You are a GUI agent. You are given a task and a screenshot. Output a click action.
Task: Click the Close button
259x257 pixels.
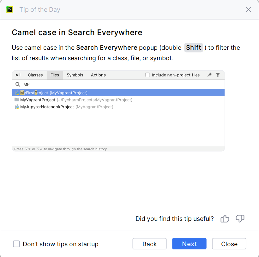(x=229, y=244)
